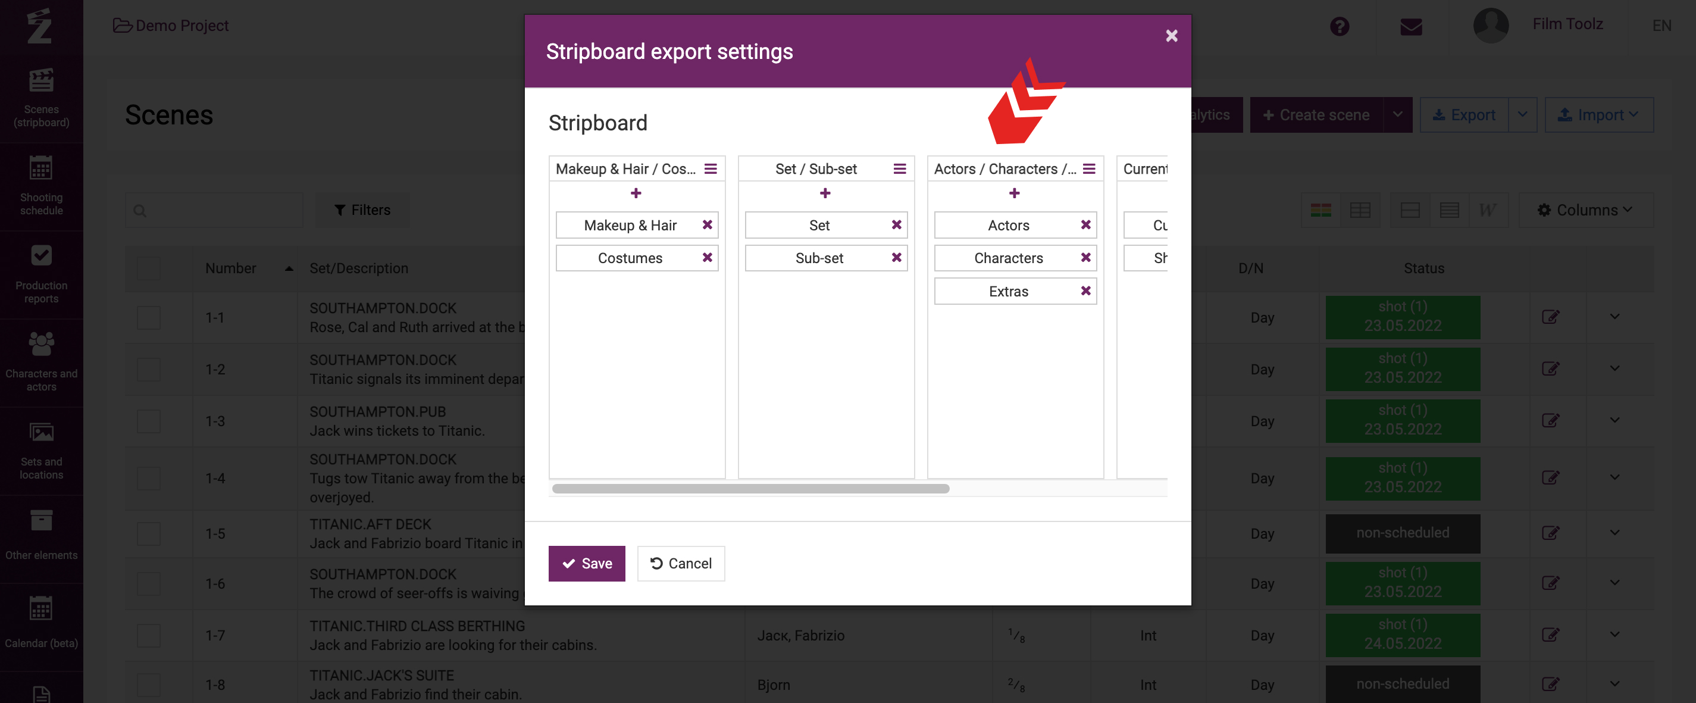Add item to Makeup & Hair column
This screenshot has width=1696, height=703.
(x=636, y=193)
